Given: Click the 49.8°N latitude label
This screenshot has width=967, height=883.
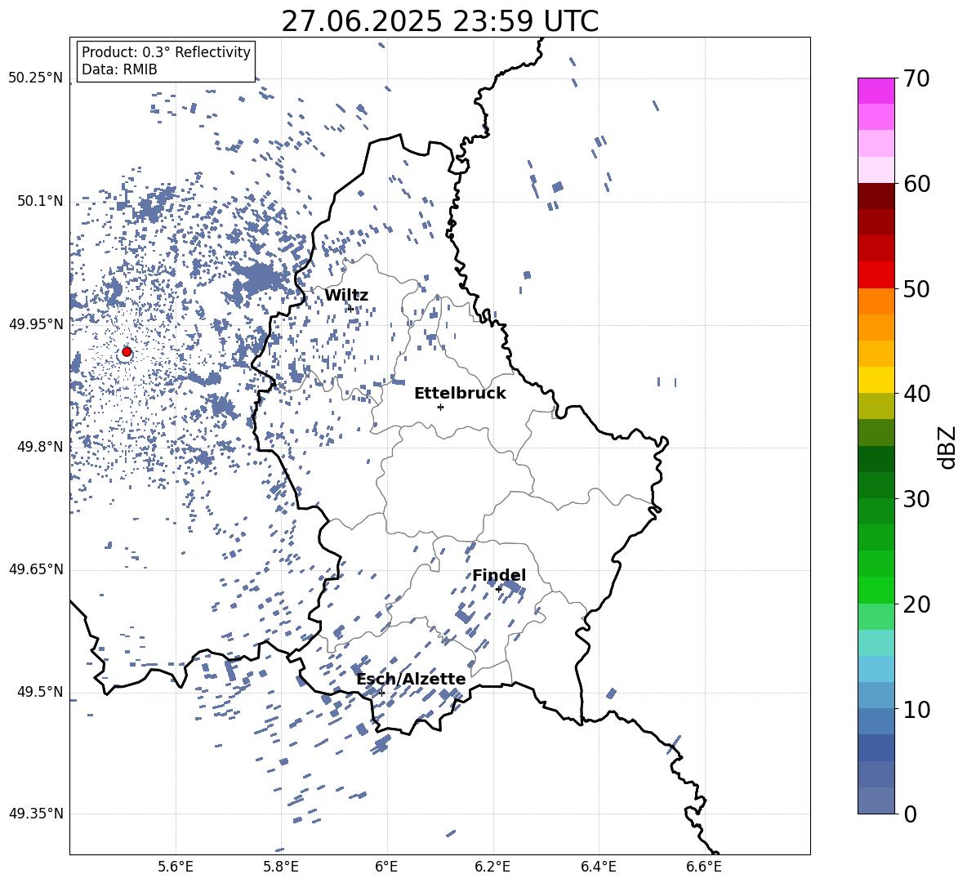Looking at the screenshot, I should click(40, 447).
